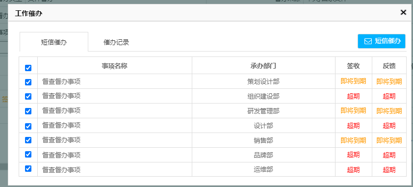Click 反馈 status 即将到期 for 研发管理部

(389, 111)
